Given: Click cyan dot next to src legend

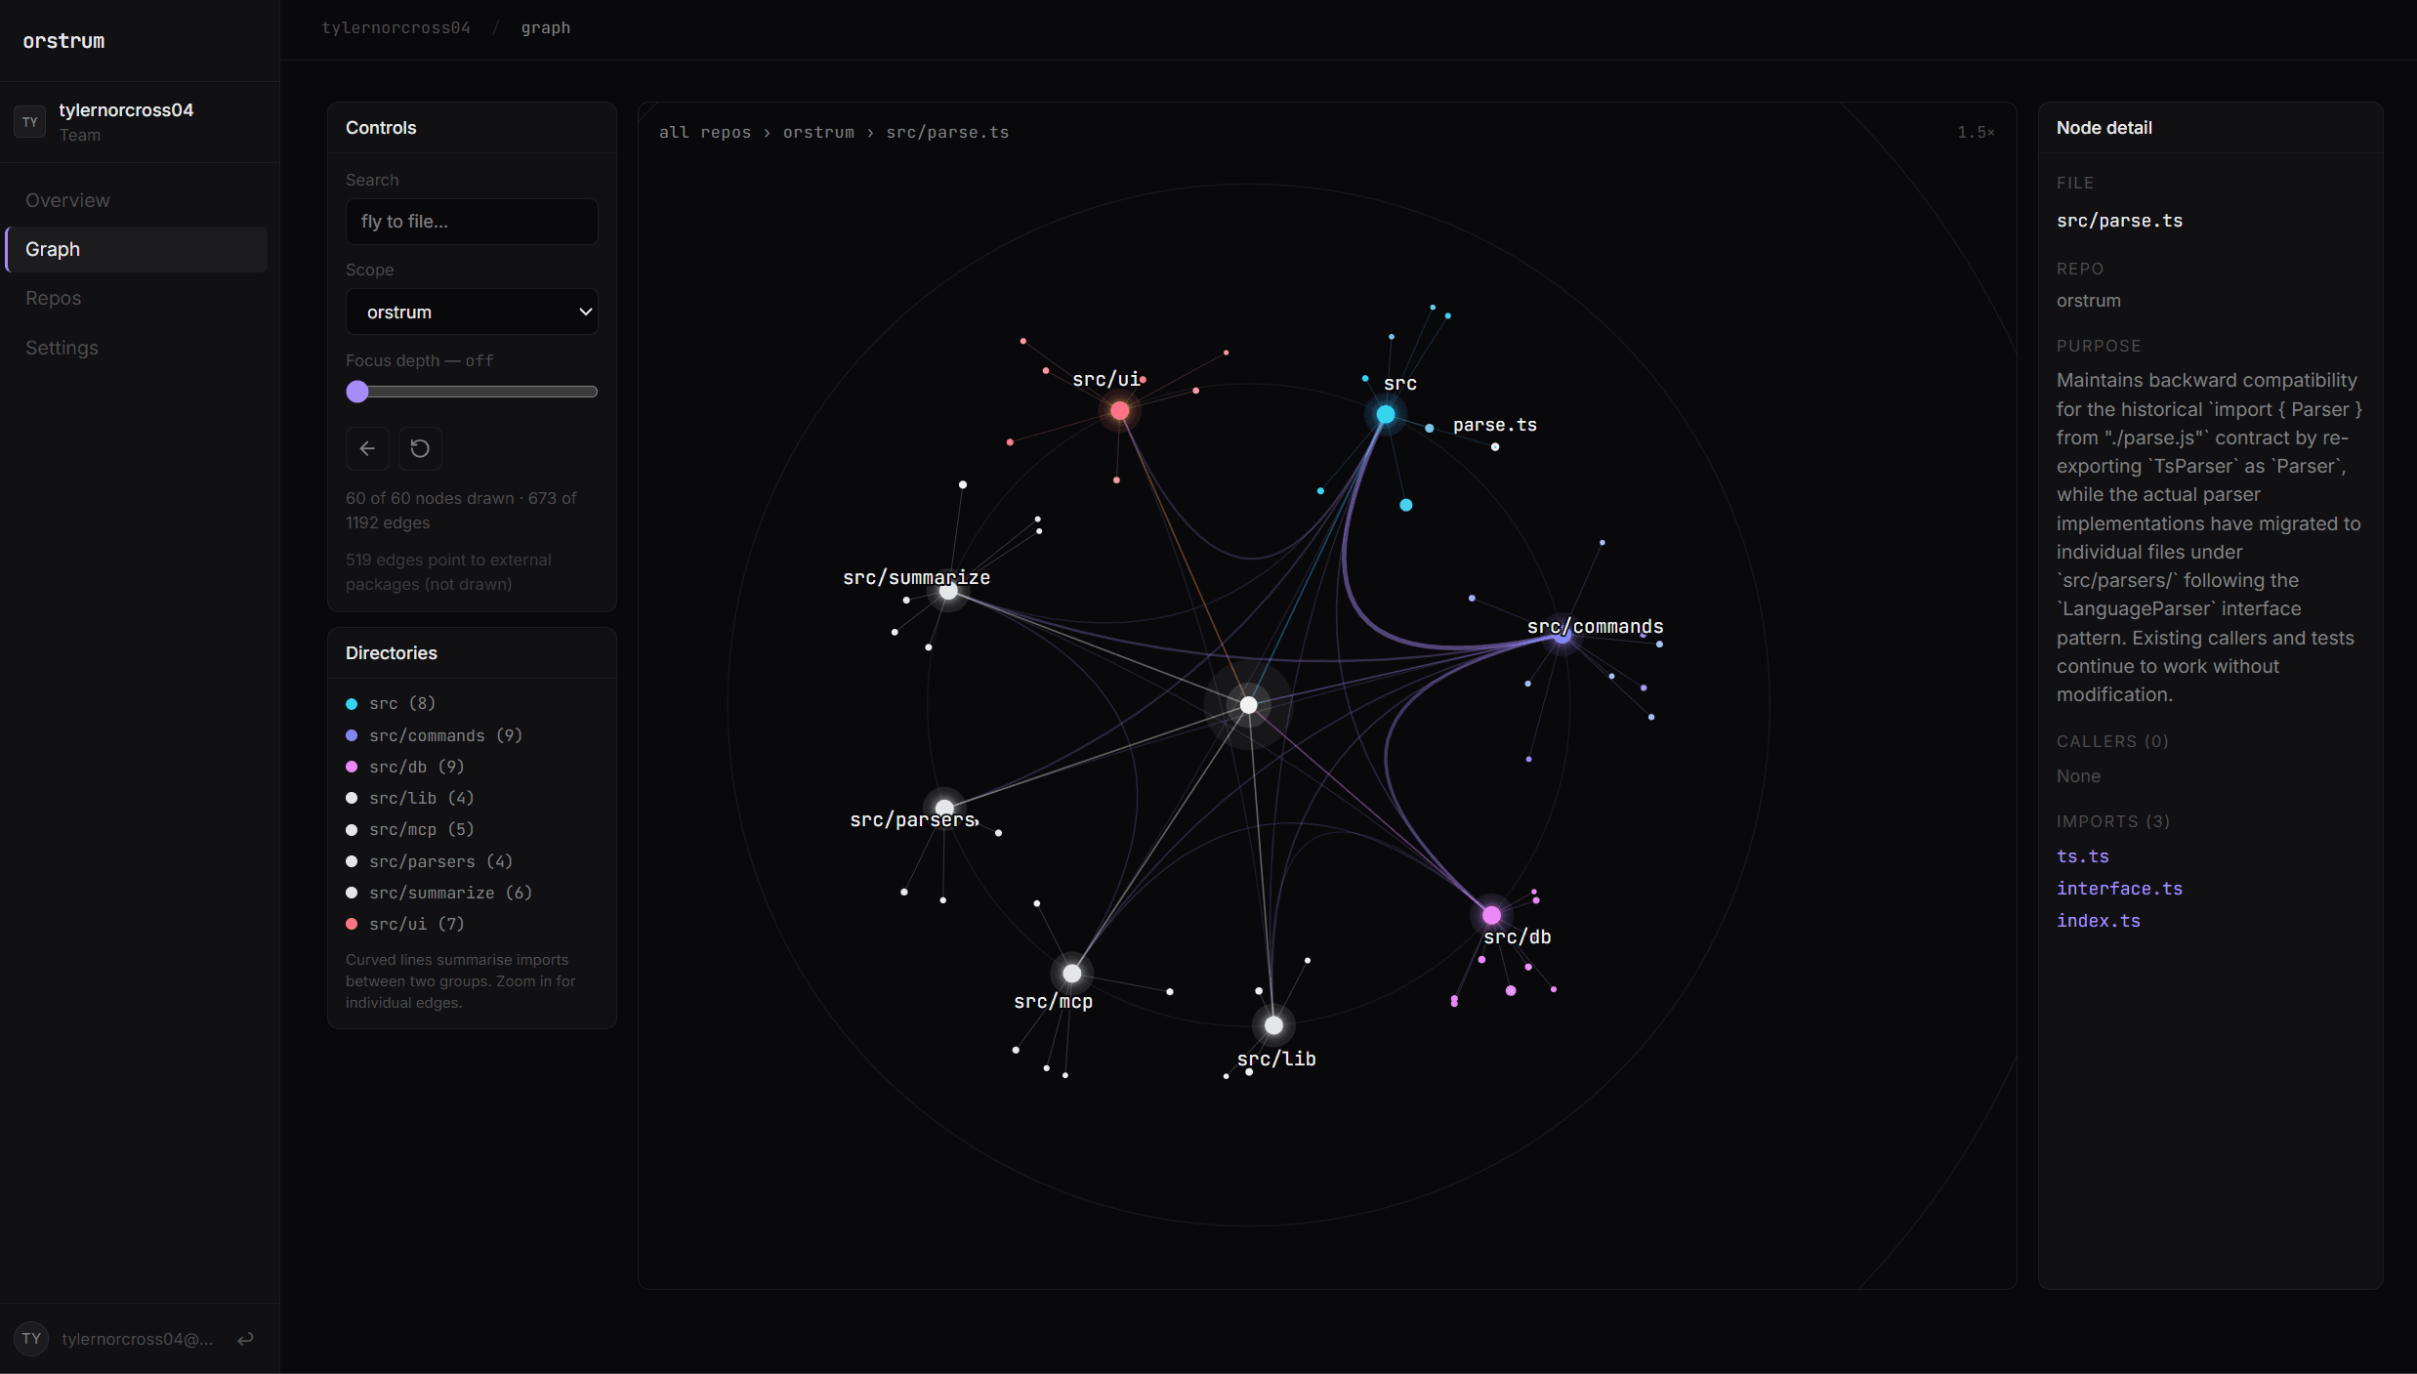Looking at the screenshot, I should click(x=352, y=704).
